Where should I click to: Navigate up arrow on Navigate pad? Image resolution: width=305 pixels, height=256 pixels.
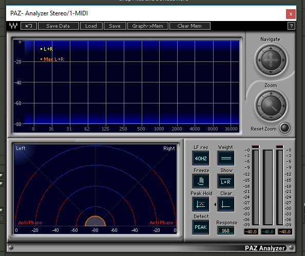tap(271, 48)
